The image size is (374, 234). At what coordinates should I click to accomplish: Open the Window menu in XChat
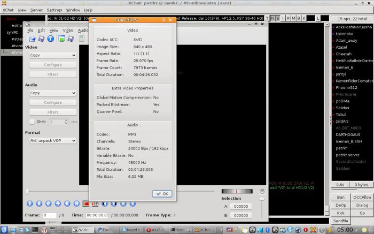click(73, 10)
